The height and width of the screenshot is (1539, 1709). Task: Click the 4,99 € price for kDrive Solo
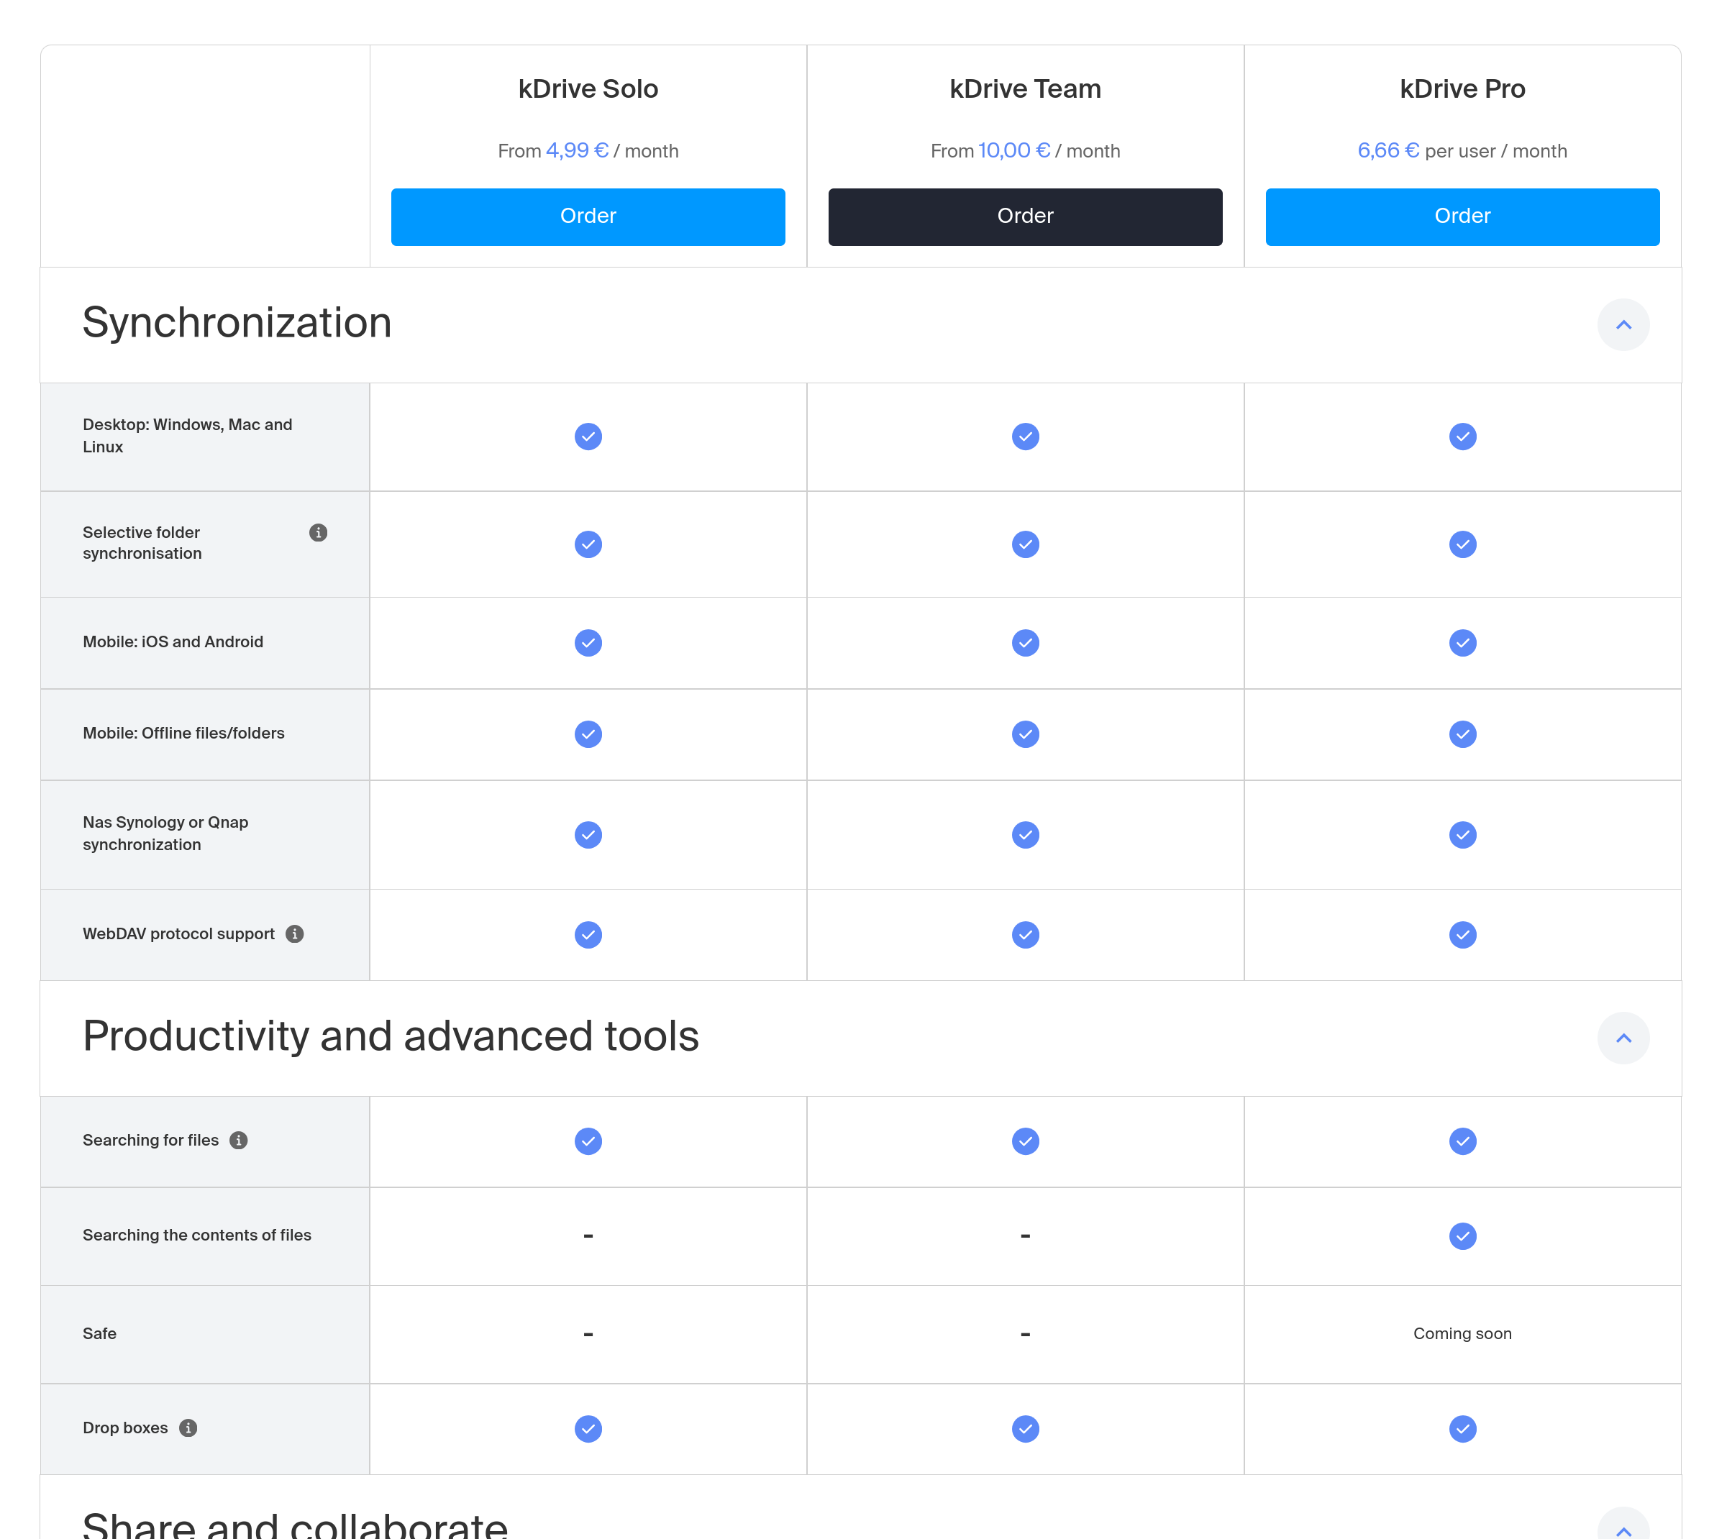(x=577, y=150)
